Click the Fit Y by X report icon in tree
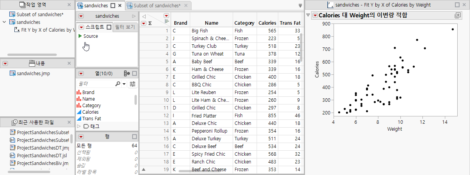470x175 pixels. pos(17,30)
